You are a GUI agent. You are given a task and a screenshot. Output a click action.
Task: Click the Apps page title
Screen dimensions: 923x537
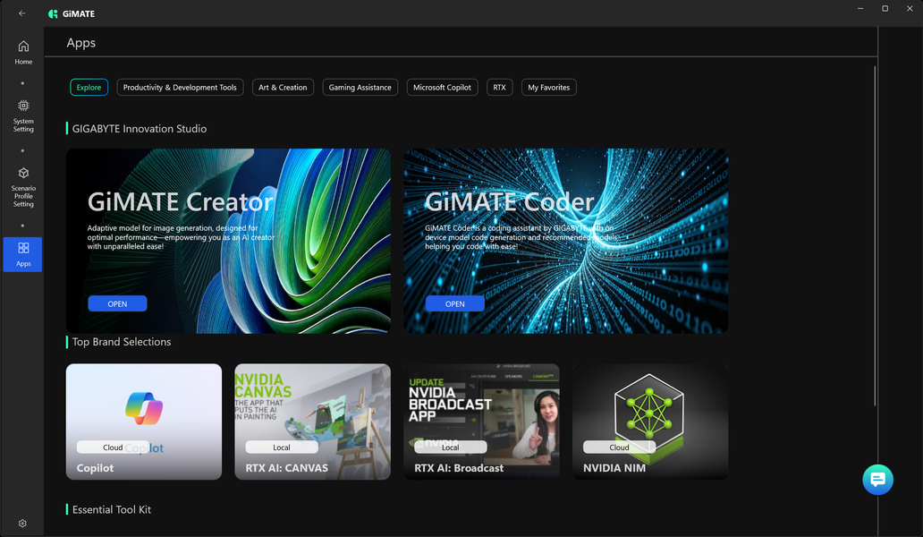coord(81,43)
